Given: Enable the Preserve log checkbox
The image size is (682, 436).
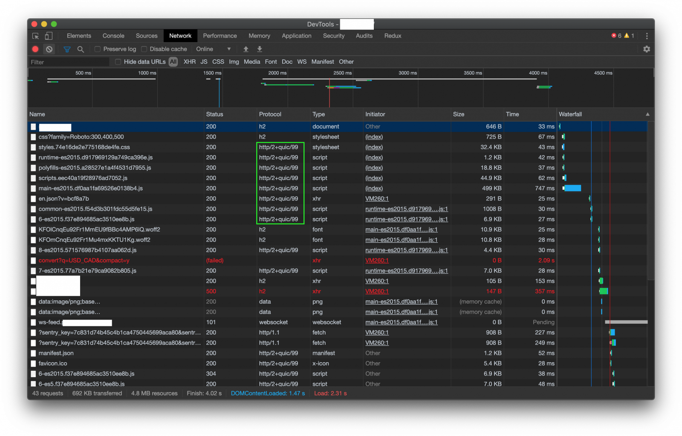Looking at the screenshot, I should [x=98, y=49].
